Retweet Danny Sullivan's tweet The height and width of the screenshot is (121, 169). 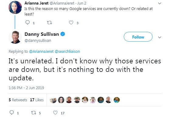click(x=33, y=113)
